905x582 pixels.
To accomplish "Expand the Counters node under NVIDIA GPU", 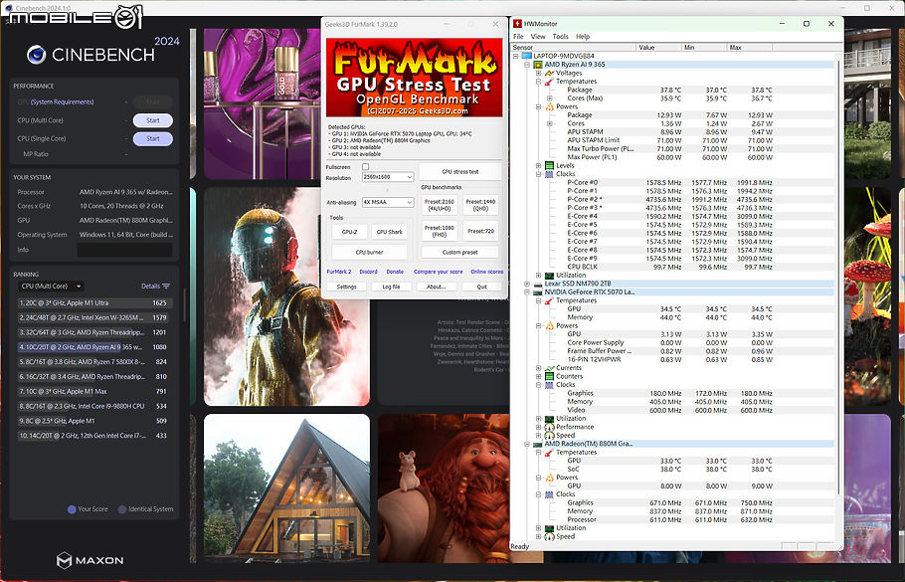I will [x=538, y=376].
